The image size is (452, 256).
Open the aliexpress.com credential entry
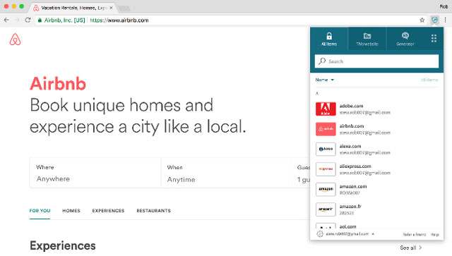(x=376, y=169)
